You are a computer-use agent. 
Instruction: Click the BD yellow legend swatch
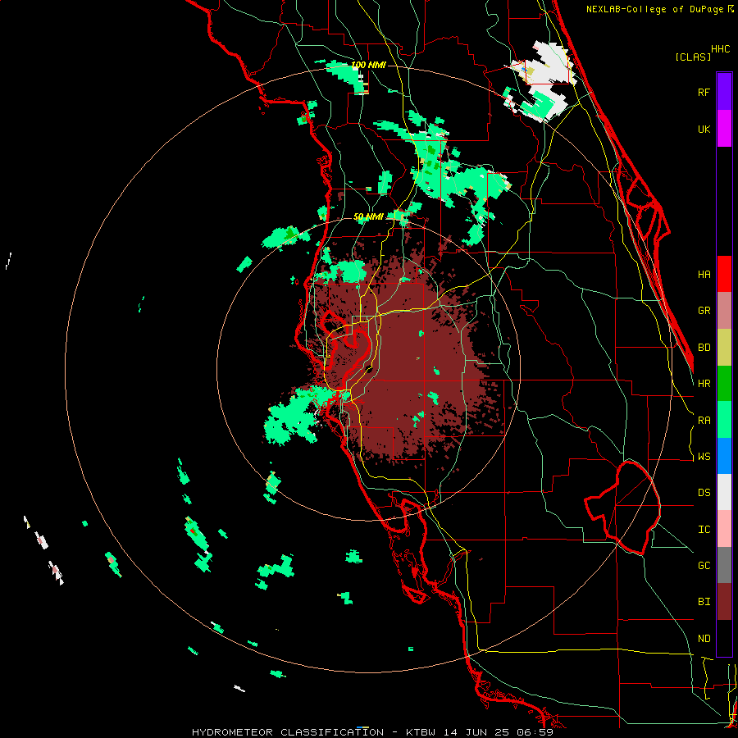724,348
